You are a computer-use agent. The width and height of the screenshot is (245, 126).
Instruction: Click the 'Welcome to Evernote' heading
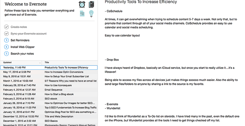[x=25, y=4]
